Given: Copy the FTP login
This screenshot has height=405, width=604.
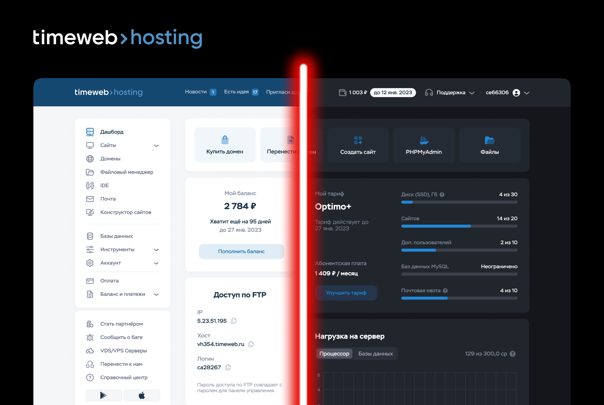Looking at the screenshot, I should pyautogui.click(x=228, y=367).
